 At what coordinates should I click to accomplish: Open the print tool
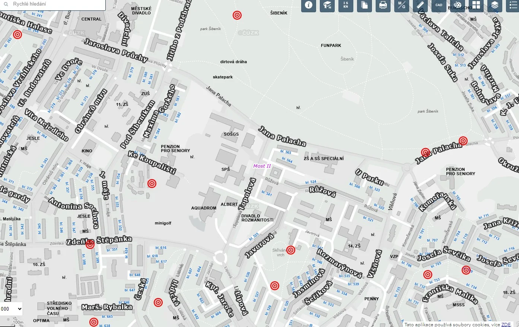tap(383, 6)
